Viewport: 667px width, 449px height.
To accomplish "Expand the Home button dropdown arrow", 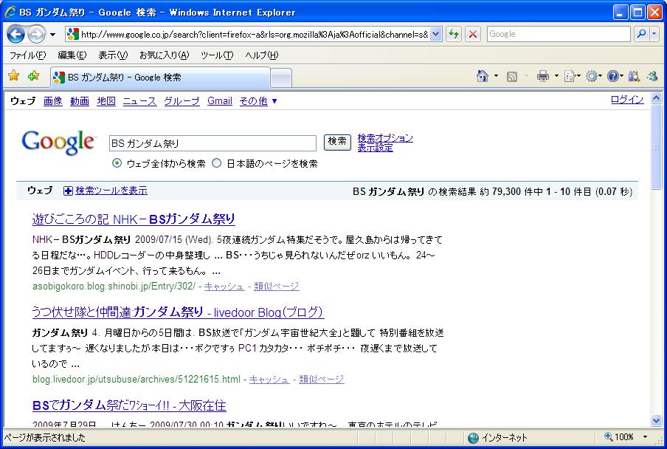I will pyautogui.click(x=496, y=76).
